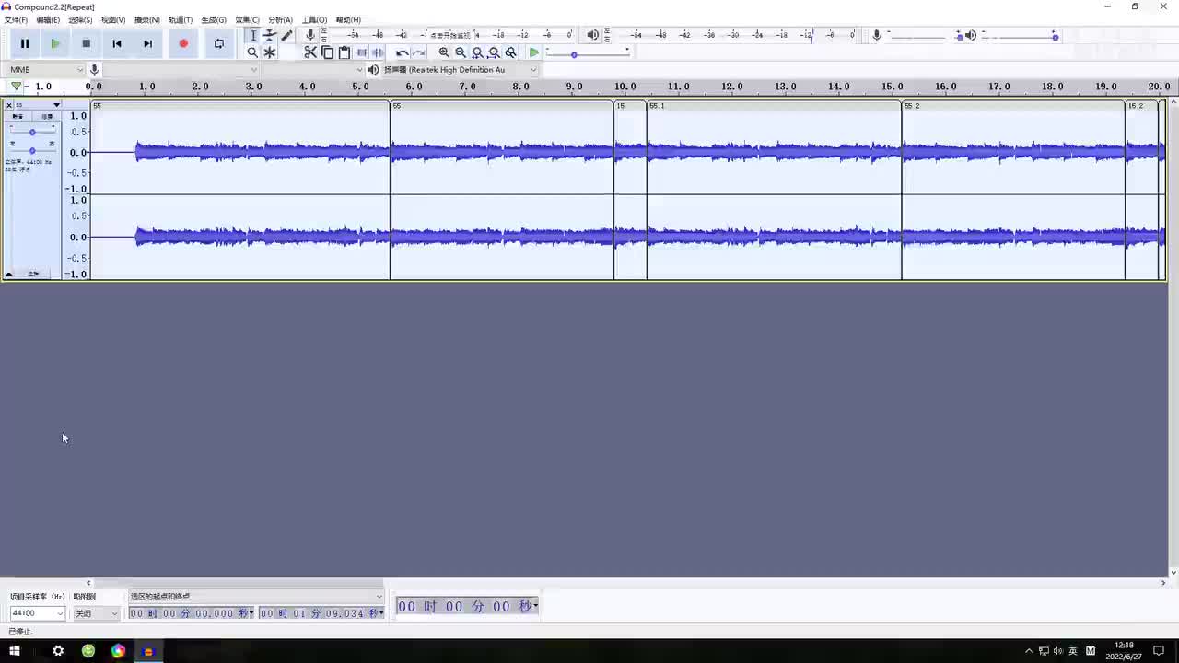Open the Chrome icon in the taskbar
The width and height of the screenshot is (1179, 663).
[x=118, y=651]
